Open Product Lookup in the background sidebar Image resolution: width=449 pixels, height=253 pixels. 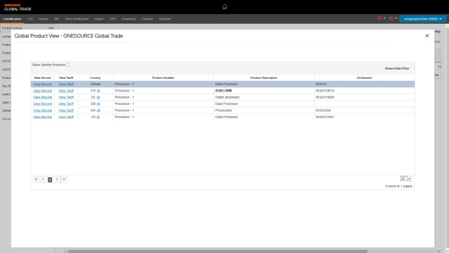(x=12, y=28)
